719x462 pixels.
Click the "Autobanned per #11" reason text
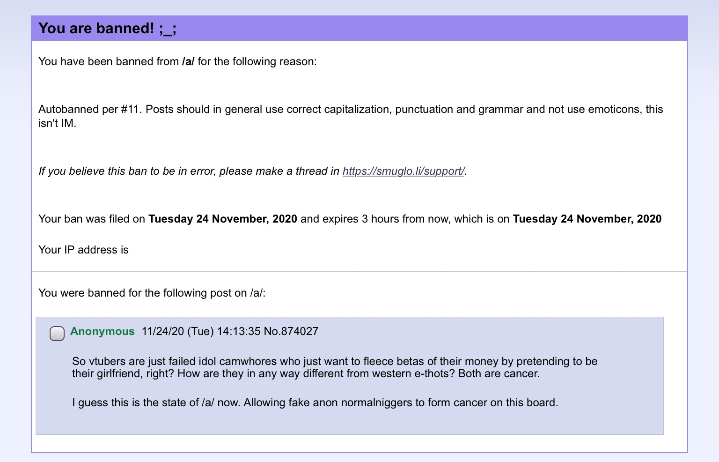[x=90, y=109]
